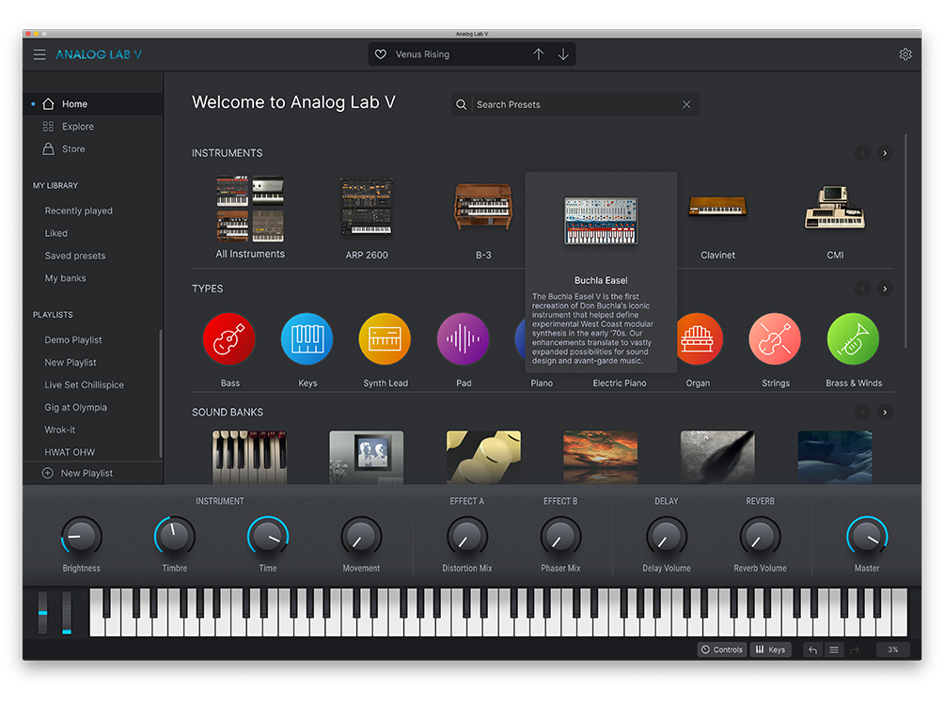Clear the Search Presets field
The image size is (944, 704).
(x=686, y=104)
